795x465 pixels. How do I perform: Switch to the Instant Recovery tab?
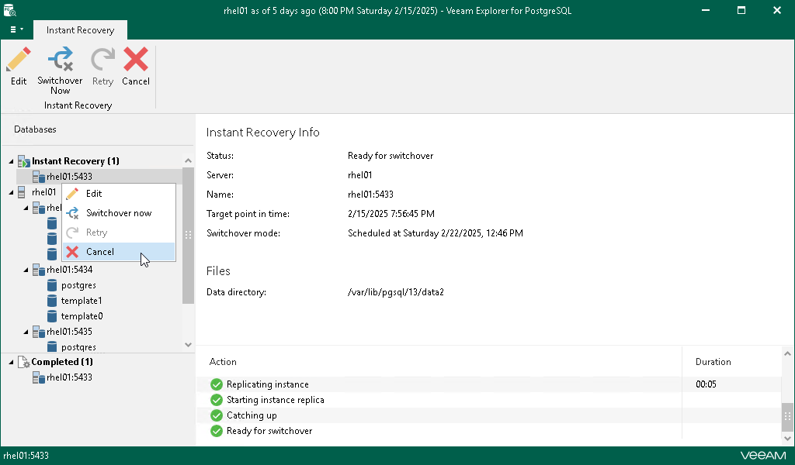(x=80, y=30)
